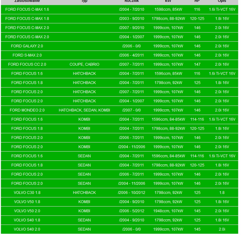
Task: Select the "FORD FOCUS CC 2.0" cell
Action: pos(27,64)
